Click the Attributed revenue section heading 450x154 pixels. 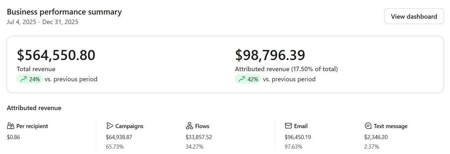point(34,108)
